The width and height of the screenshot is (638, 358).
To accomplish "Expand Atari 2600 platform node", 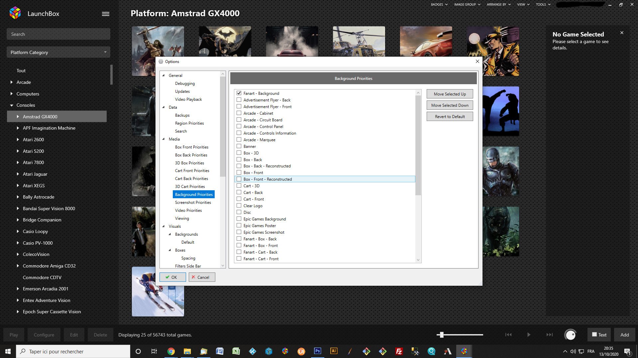I will [x=18, y=140].
